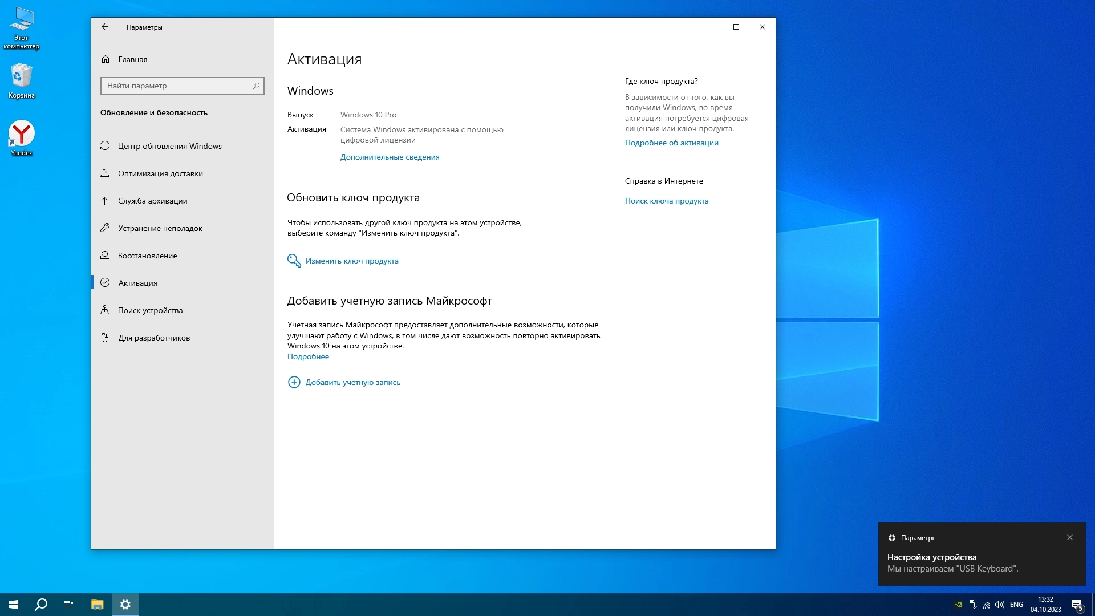This screenshot has height=616, width=1095.
Task: Click the magnifier icon in search box
Action: pos(256,86)
